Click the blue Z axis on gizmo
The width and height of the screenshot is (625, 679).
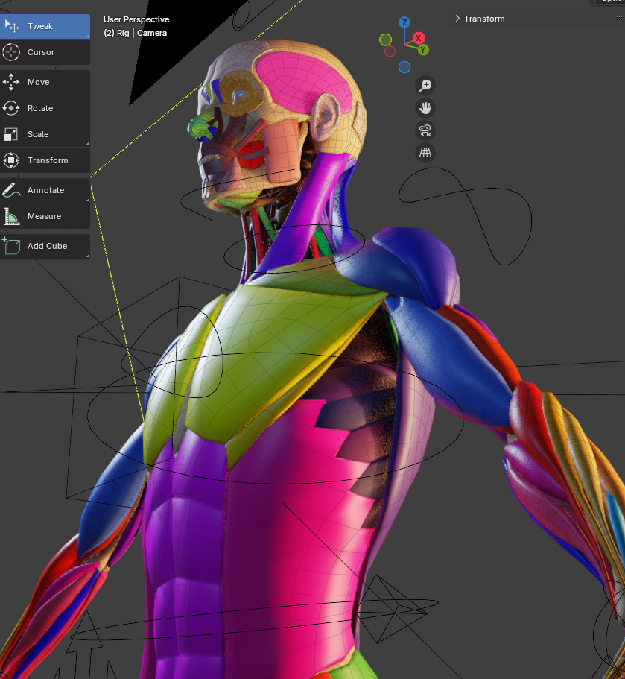404,22
